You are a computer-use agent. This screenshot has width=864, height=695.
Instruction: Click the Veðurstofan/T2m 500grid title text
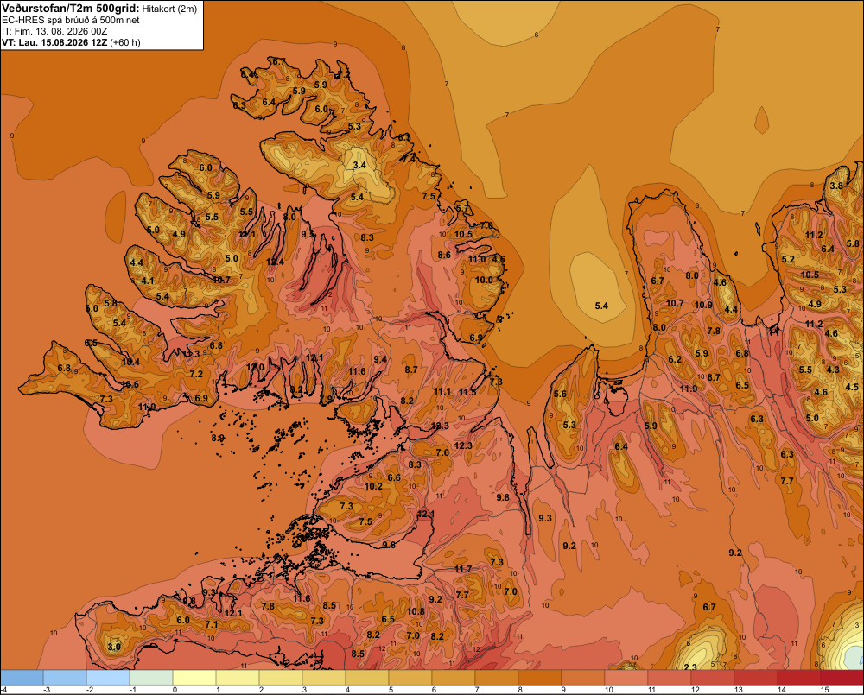71,9
